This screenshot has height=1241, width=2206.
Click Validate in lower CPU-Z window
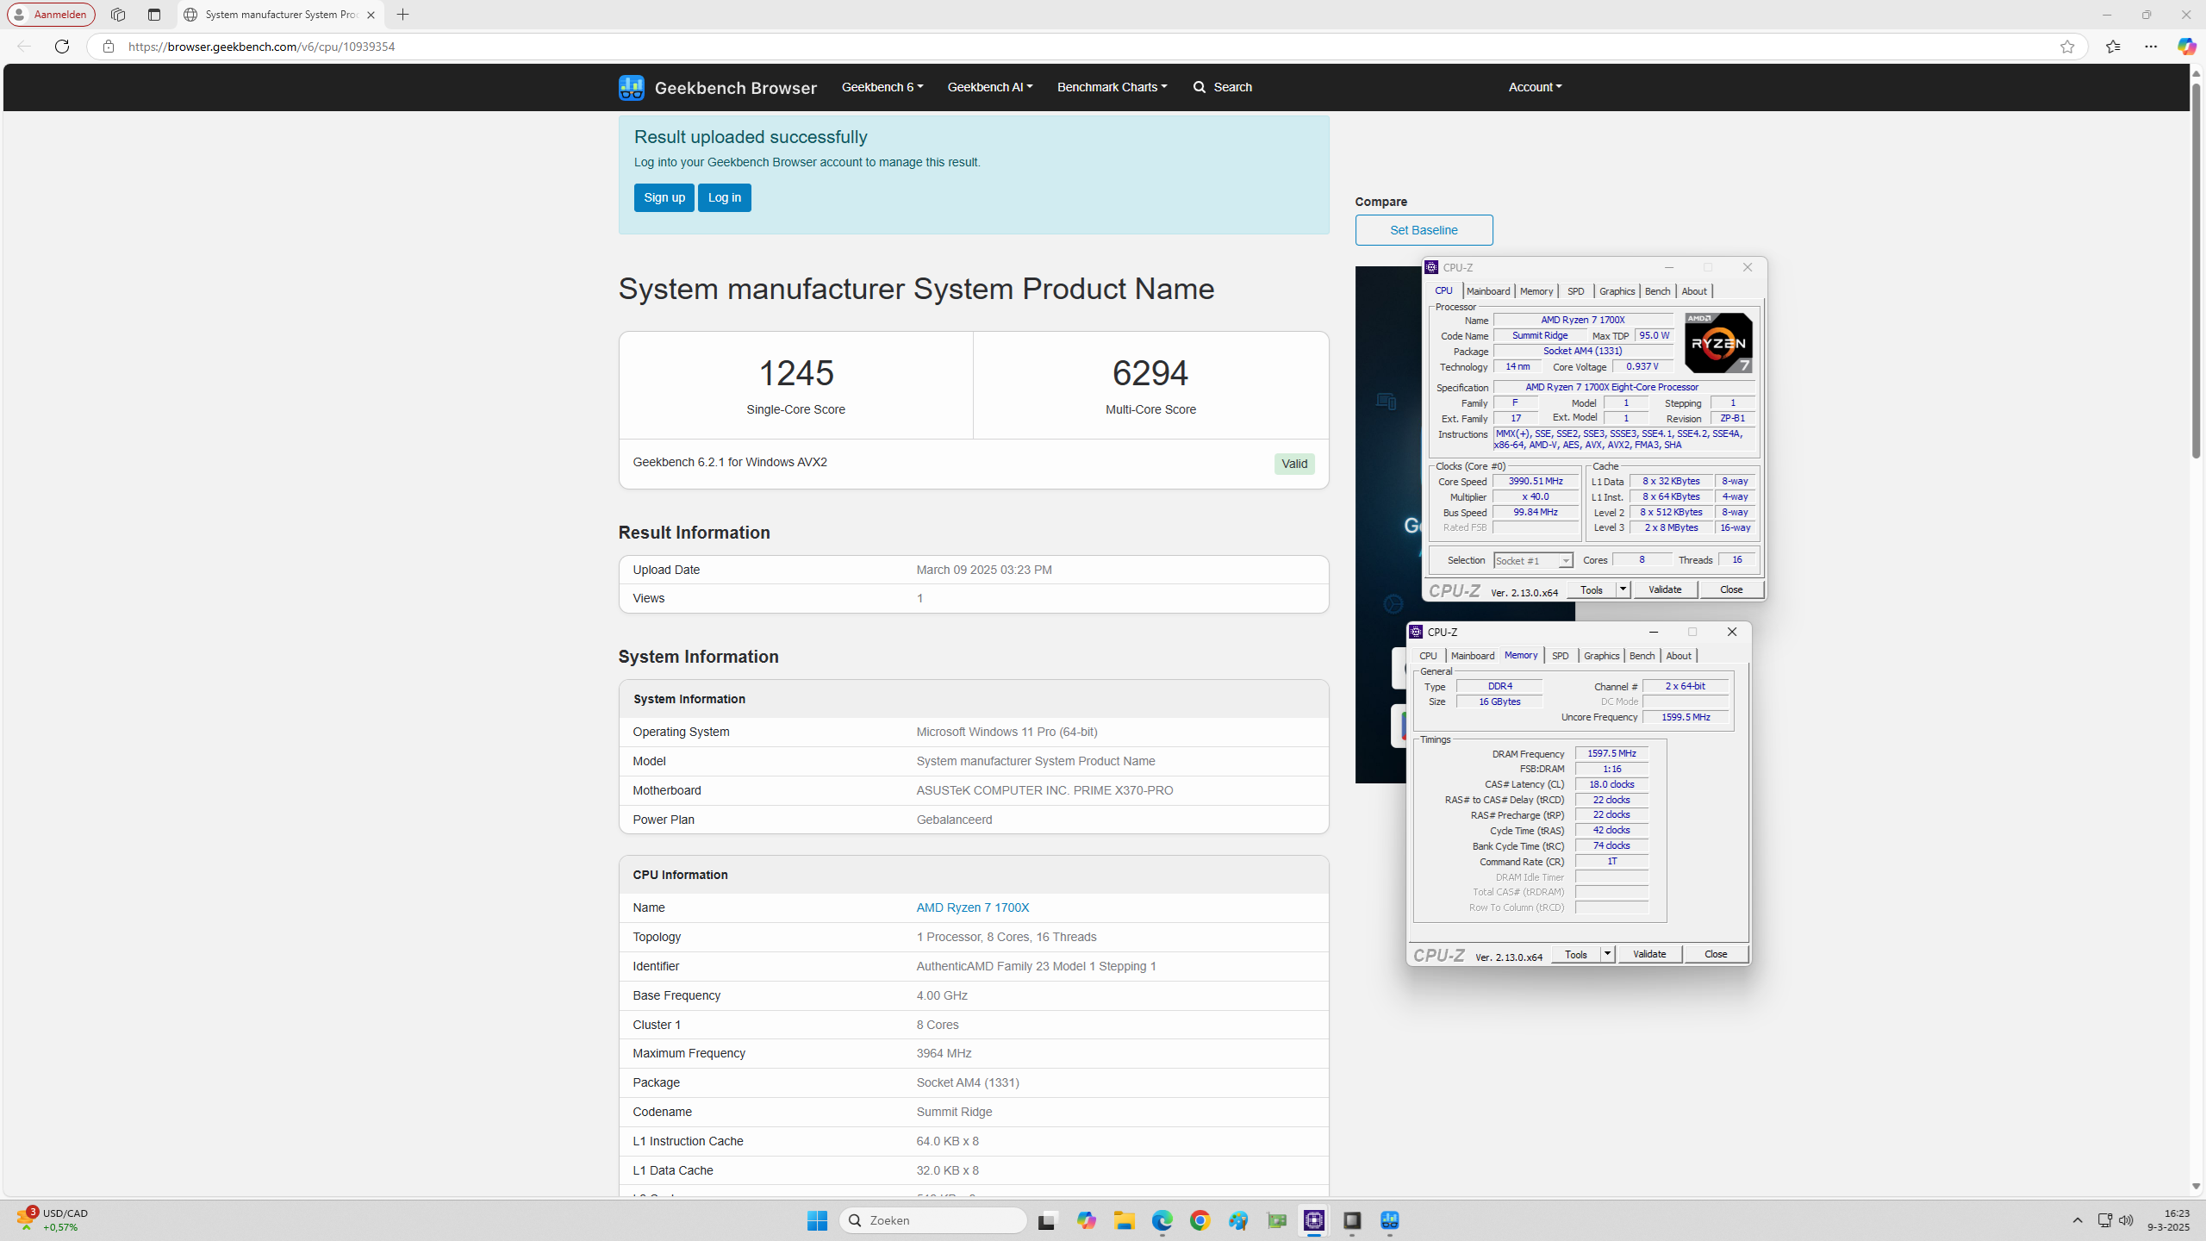1649,954
